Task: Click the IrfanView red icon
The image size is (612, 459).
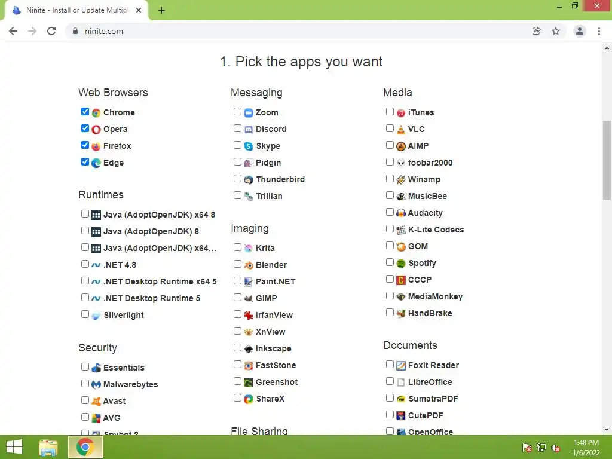Action: click(x=249, y=316)
